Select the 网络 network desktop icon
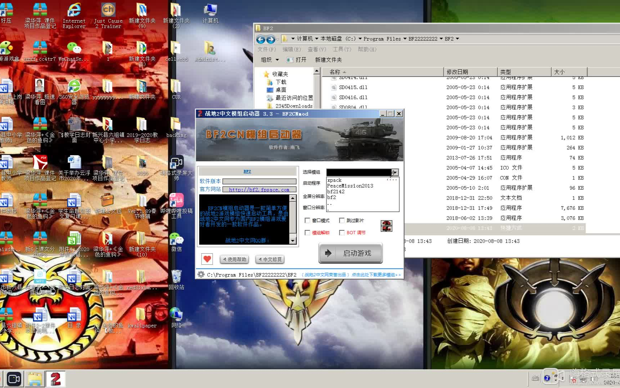 click(x=176, y=318)
